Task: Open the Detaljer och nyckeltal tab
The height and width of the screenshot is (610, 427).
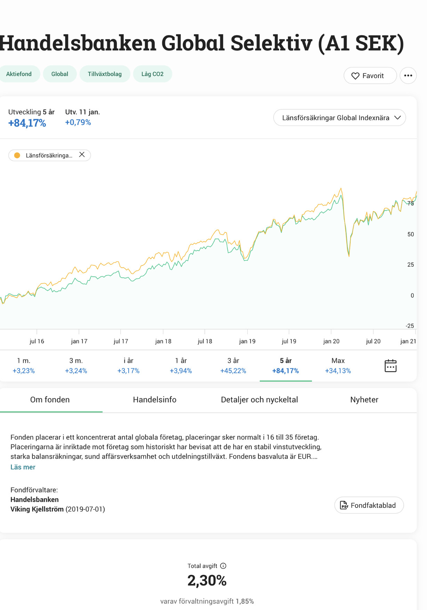Action: coord(259,400)
